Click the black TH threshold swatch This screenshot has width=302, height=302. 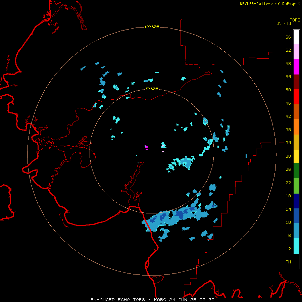point(296,261)
